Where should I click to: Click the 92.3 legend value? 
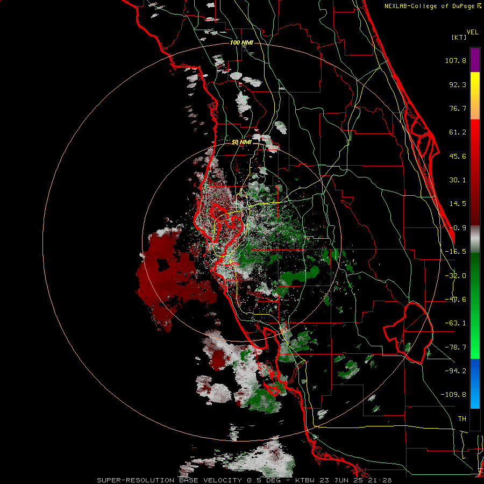click(x=458, y=84)
